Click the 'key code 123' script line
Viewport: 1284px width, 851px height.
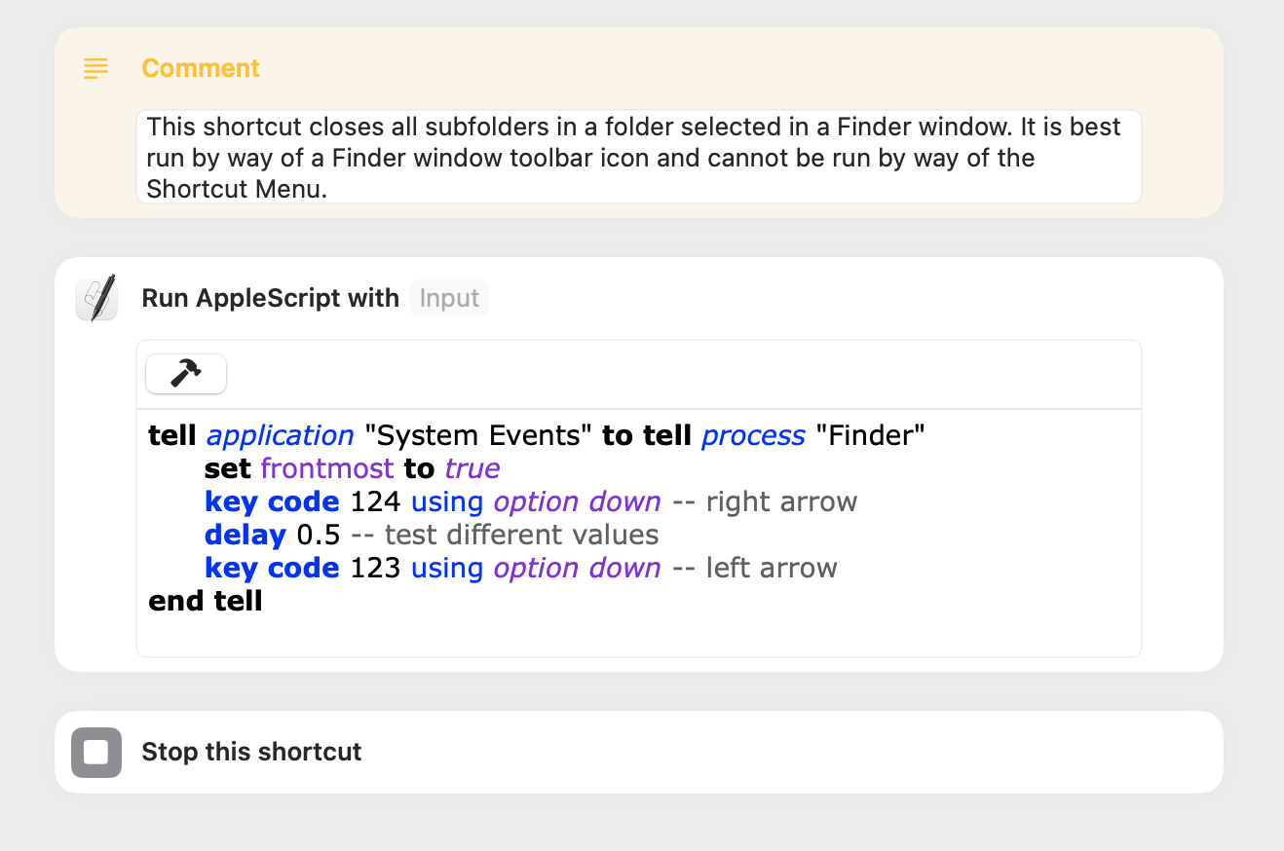[520, 568]
